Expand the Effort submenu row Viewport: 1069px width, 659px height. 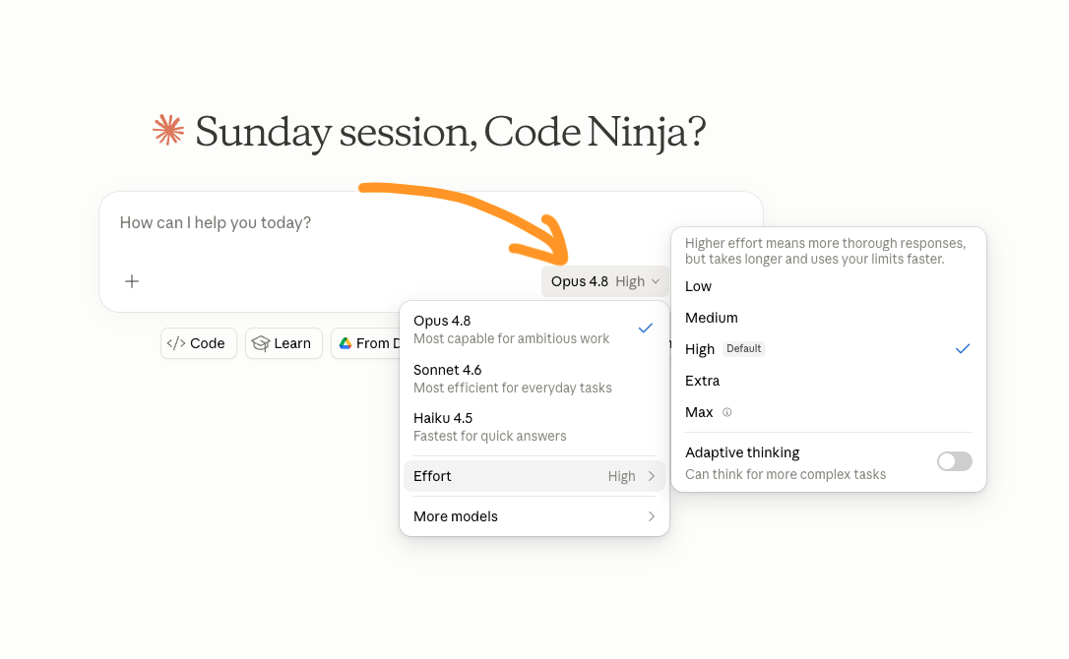tap(534, 476)
